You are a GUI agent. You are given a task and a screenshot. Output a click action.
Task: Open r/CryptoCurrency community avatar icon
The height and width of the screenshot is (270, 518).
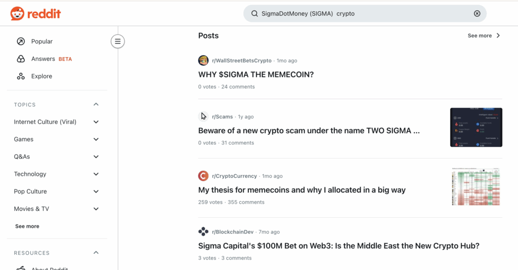[203, 176]
